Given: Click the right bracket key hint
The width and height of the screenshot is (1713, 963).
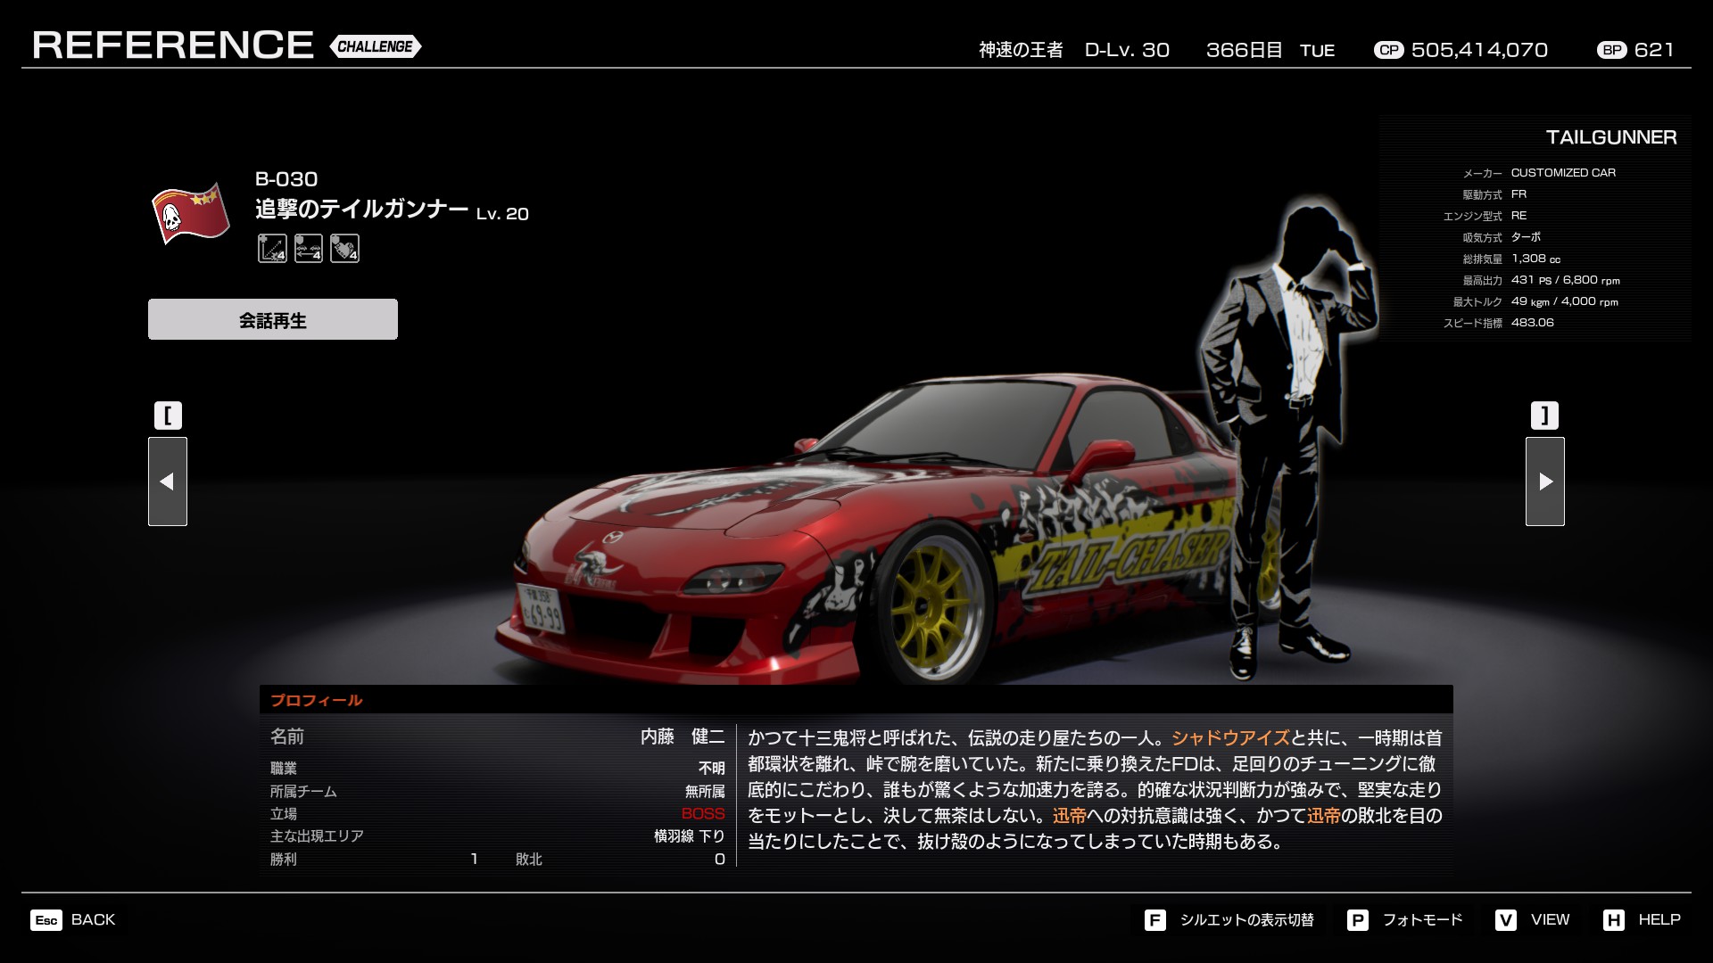Looking at the screenshot, I should (x=1544, y=416).
